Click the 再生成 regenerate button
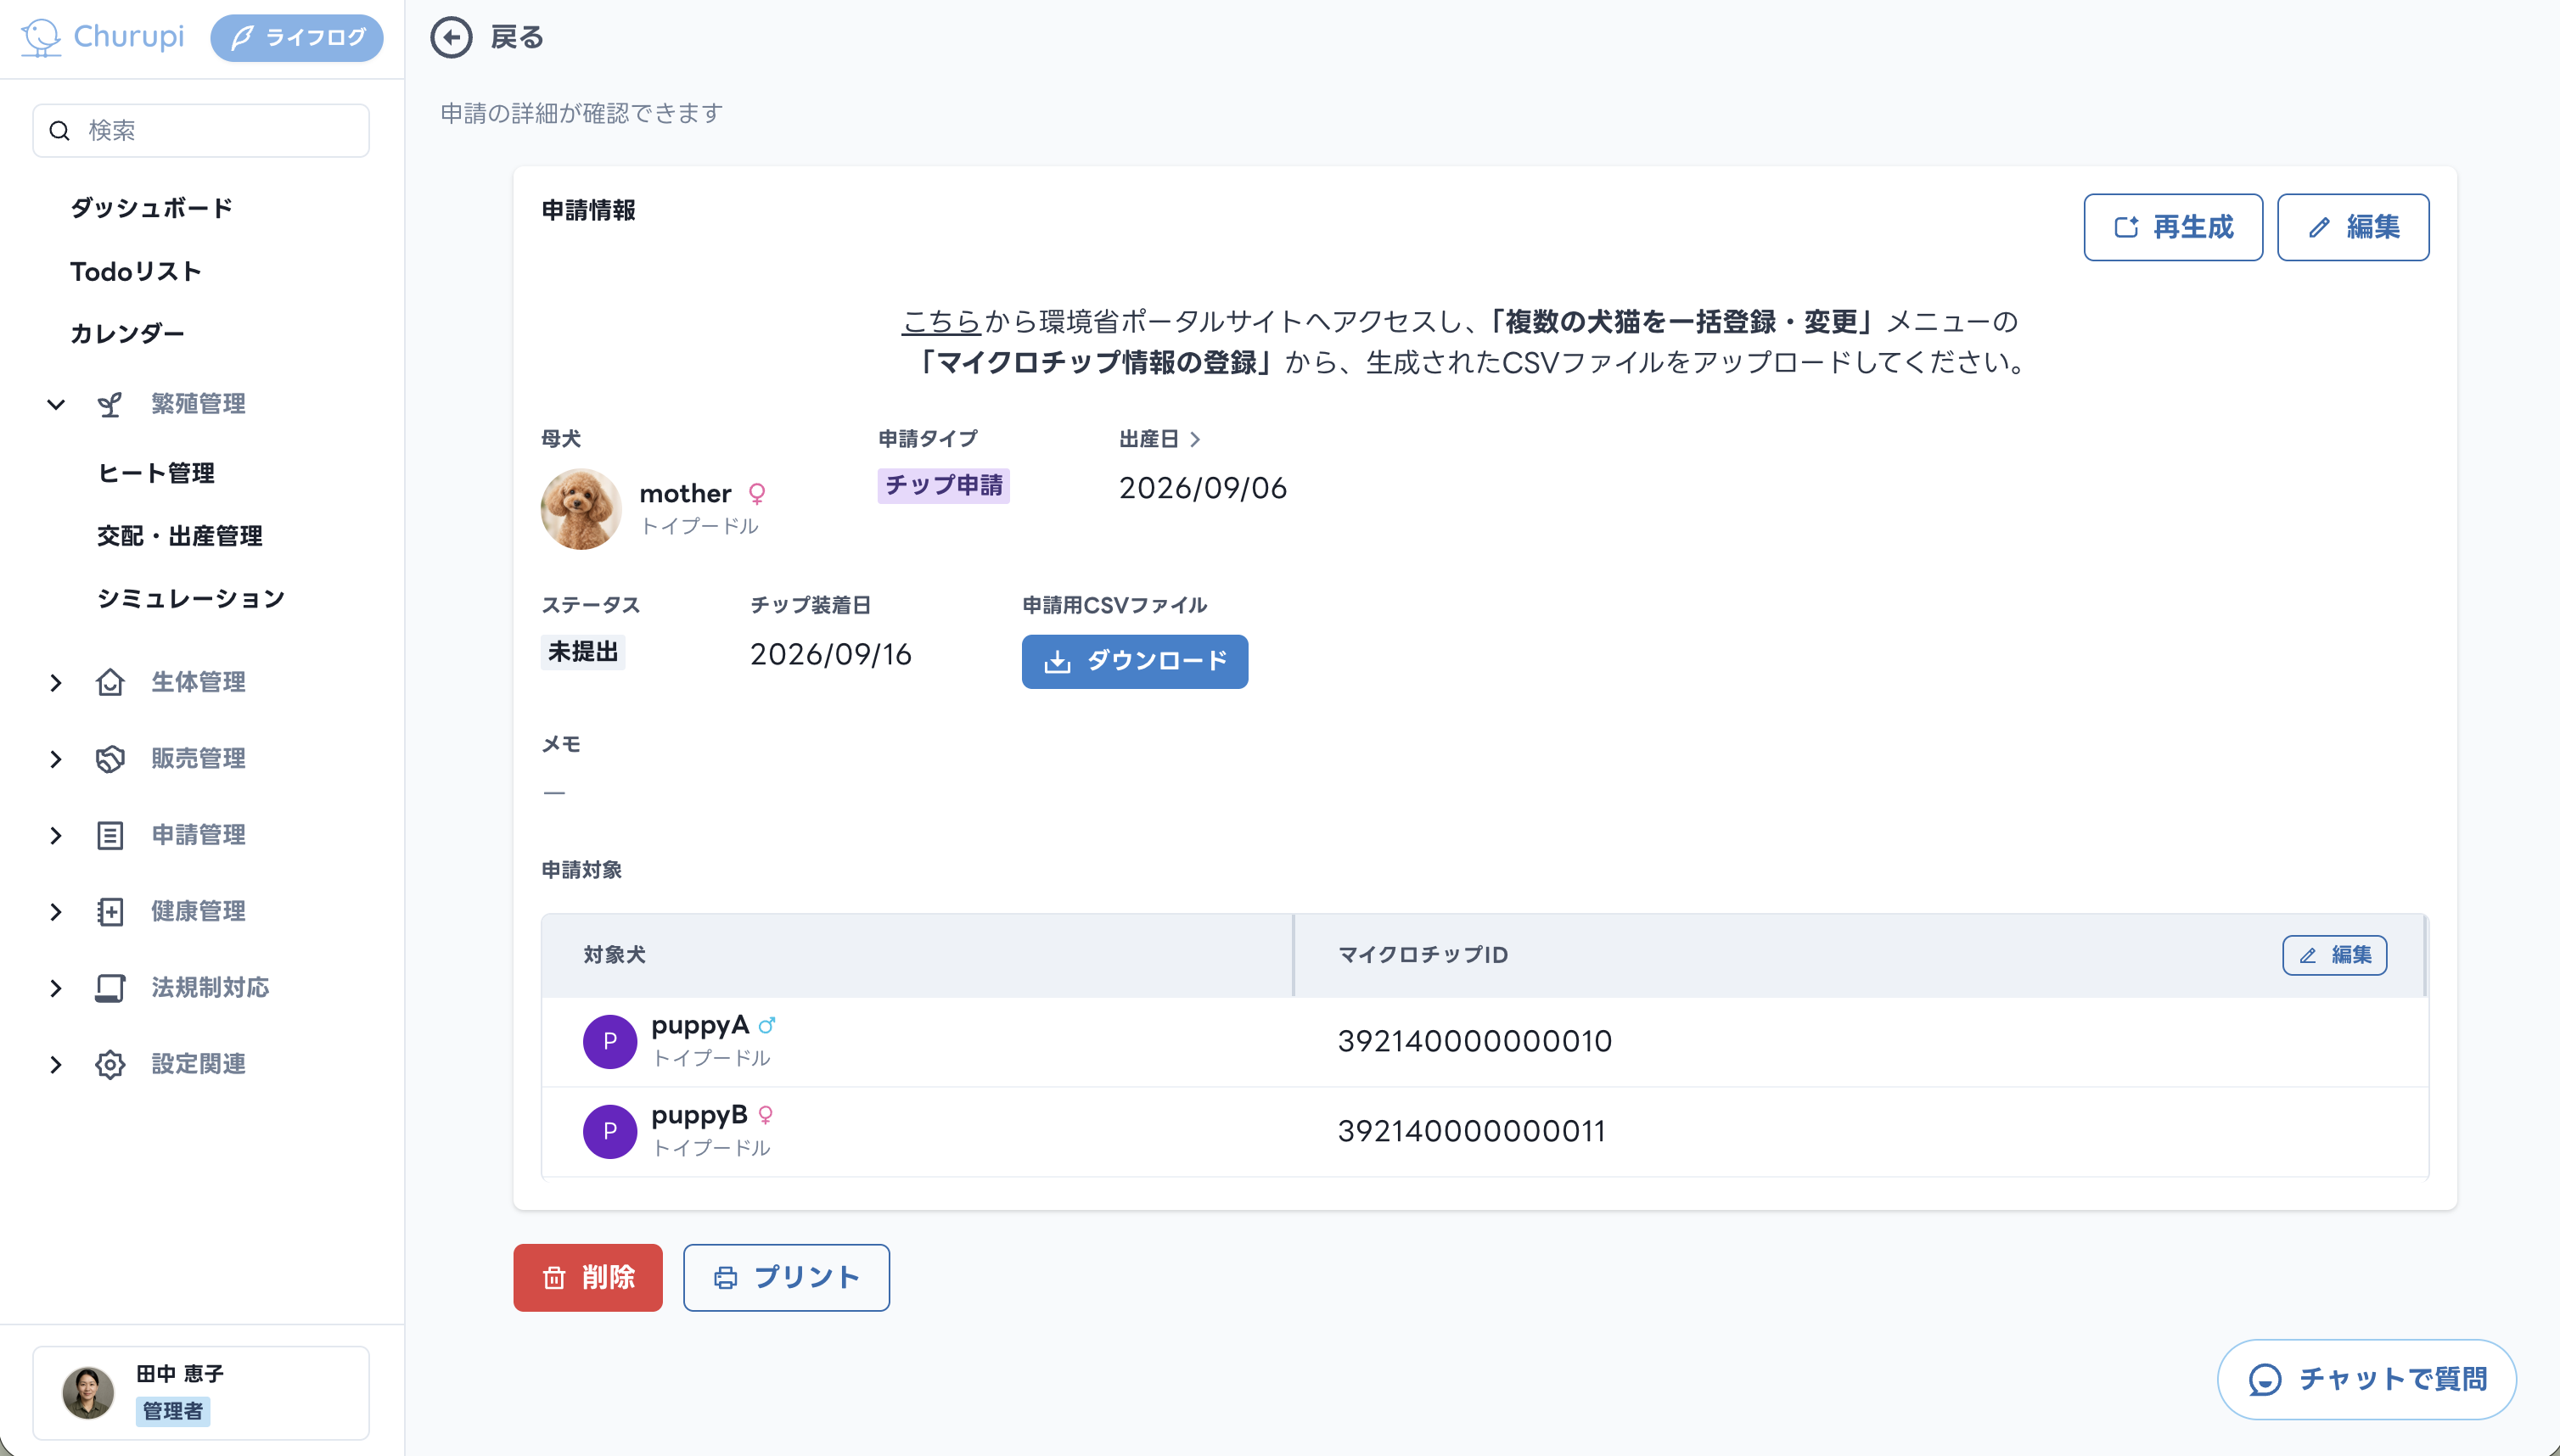2560x1456 pixels. tap(2173, 227)
